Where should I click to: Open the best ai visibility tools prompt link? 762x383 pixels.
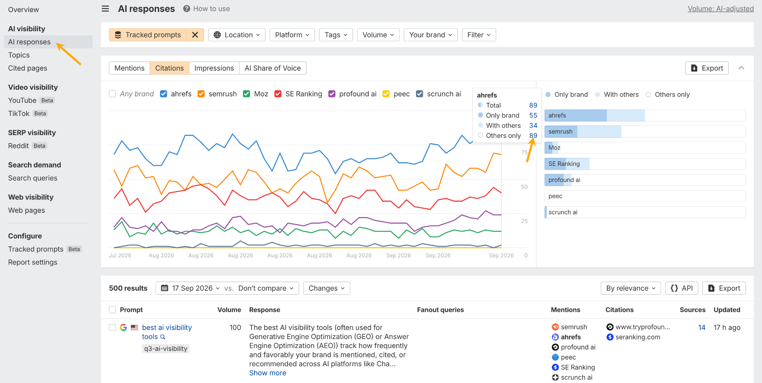(x=167, y=332)
